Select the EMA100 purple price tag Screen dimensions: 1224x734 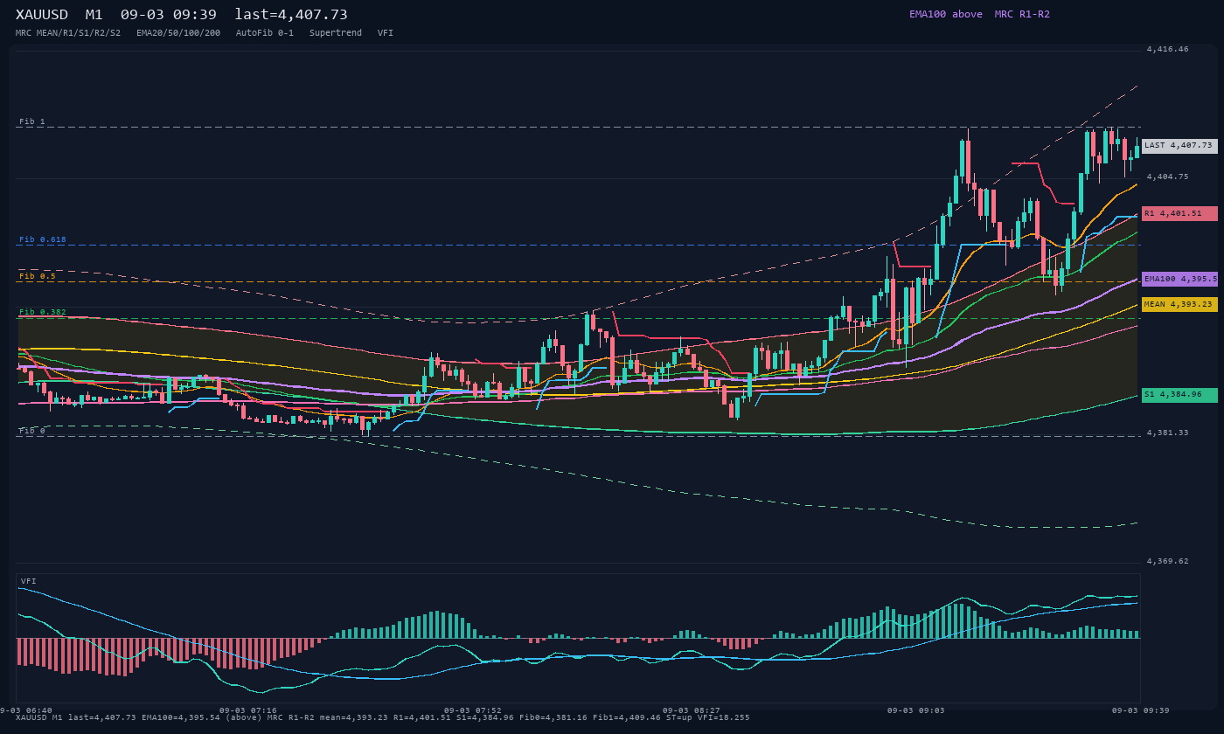[1179, 279]
